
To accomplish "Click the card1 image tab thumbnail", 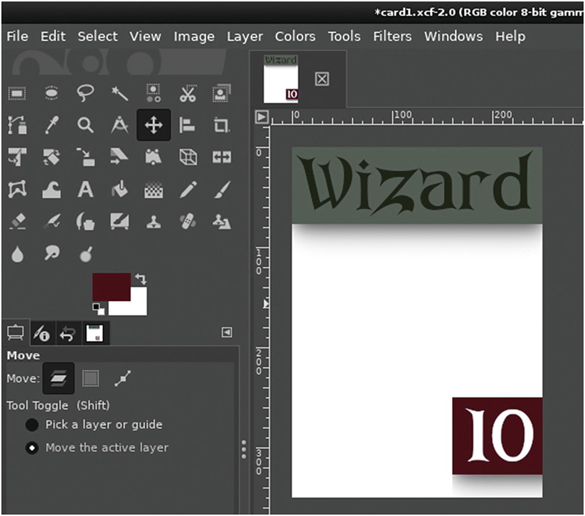I will [x=281, y=79].
